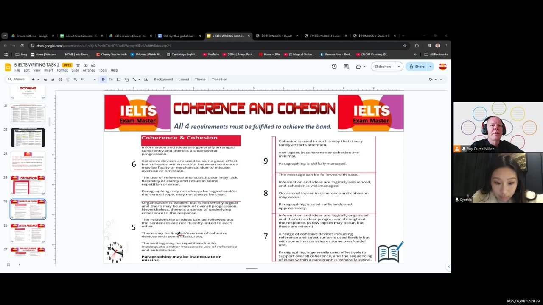This screenshot has height=305, width=543.
Task: Open the browser Extensions puzzle icon
Action: pos(417,46)
